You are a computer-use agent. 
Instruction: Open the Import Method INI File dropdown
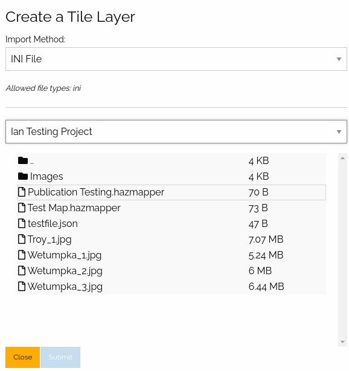[x=176, y=59]
